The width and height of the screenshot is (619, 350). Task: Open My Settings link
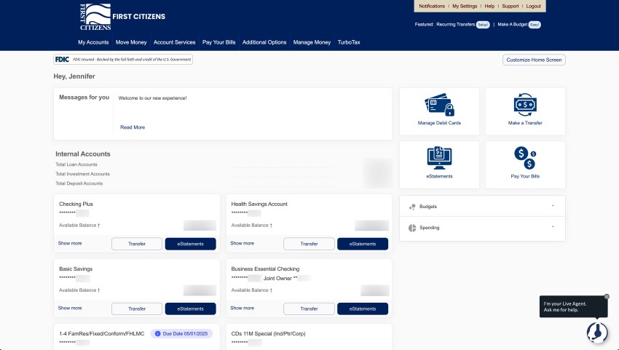465,7
